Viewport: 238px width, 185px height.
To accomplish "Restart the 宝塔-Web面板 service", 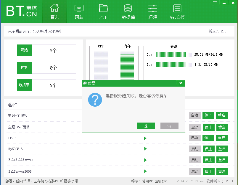I will [222, 127].
